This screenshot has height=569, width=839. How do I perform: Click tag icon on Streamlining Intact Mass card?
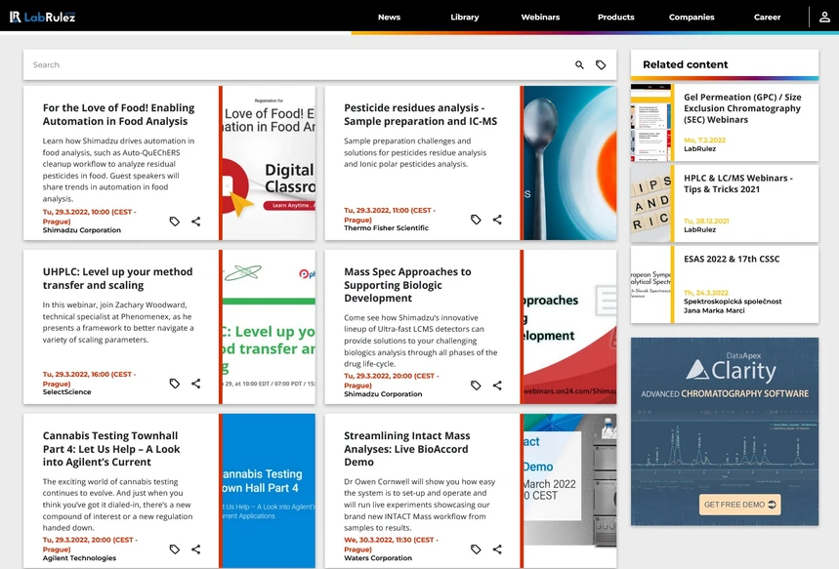(x=476, y=549)
